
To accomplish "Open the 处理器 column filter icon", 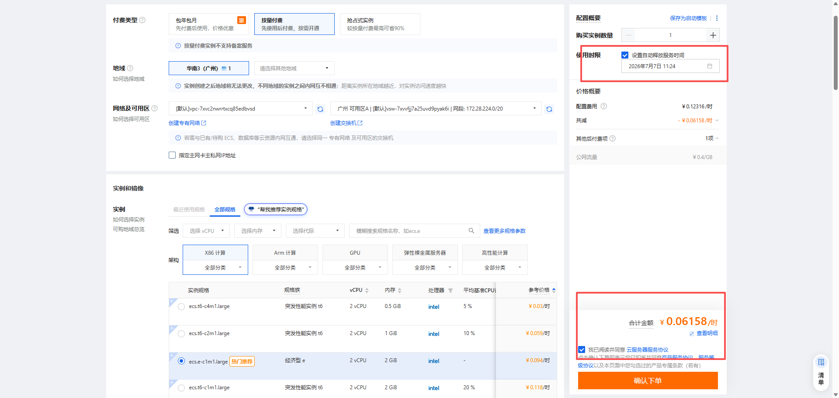I will pyautogui.click(x=451, y=291).
